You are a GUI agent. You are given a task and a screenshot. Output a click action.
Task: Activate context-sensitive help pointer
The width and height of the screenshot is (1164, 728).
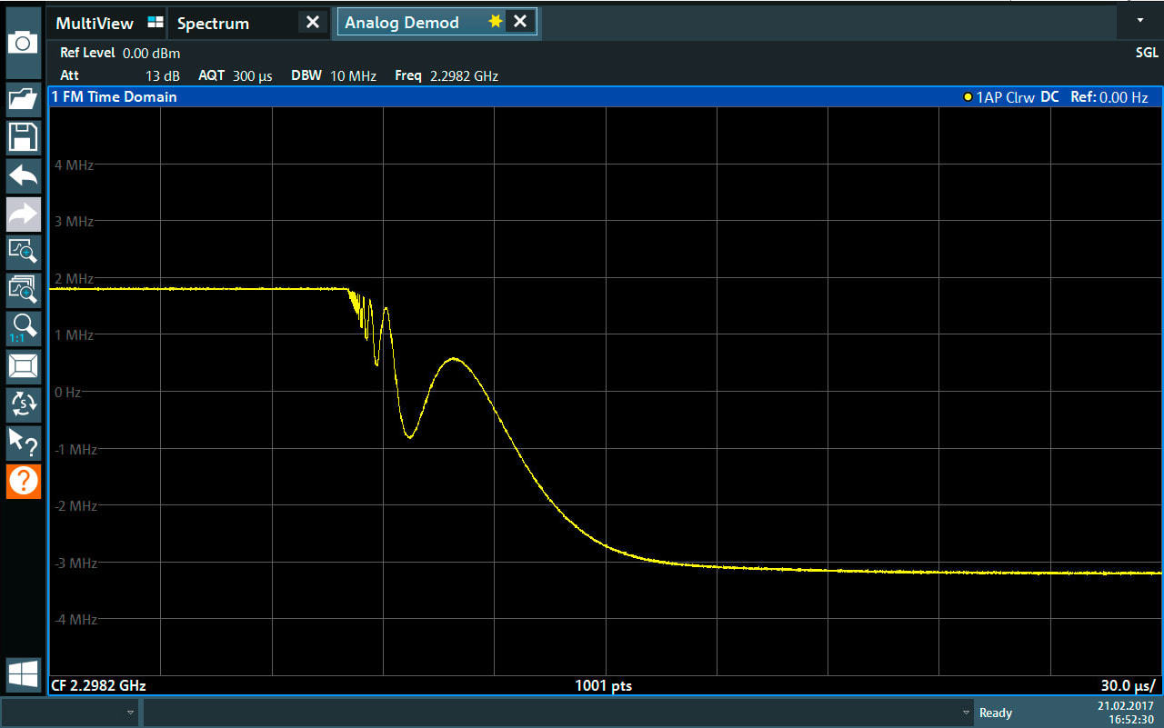(23, 443)
